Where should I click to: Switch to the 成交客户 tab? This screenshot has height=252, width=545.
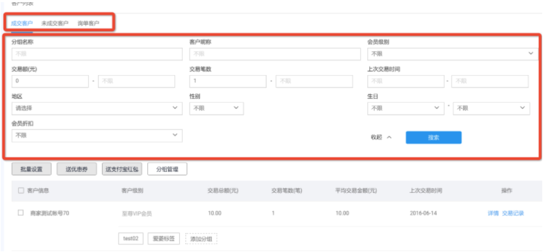[x=22, y=24]
